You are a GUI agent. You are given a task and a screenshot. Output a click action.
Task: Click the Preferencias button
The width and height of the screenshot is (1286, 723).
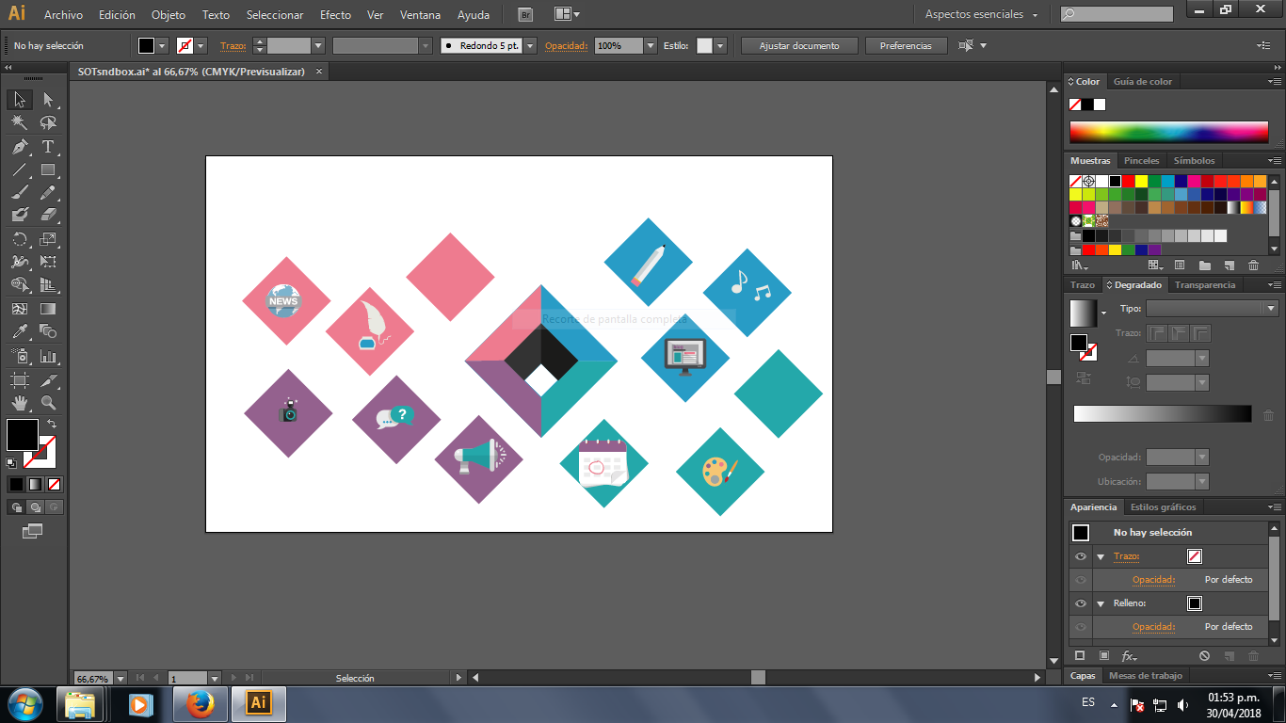tap(906, 45)
